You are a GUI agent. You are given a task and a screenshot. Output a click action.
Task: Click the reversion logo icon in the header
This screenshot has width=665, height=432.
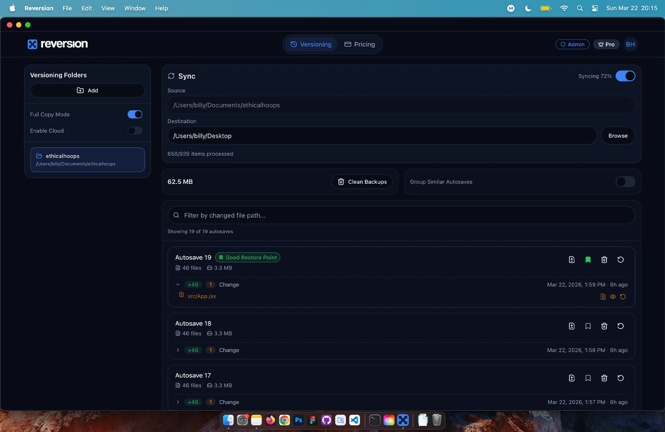click(x=32, y=44)
